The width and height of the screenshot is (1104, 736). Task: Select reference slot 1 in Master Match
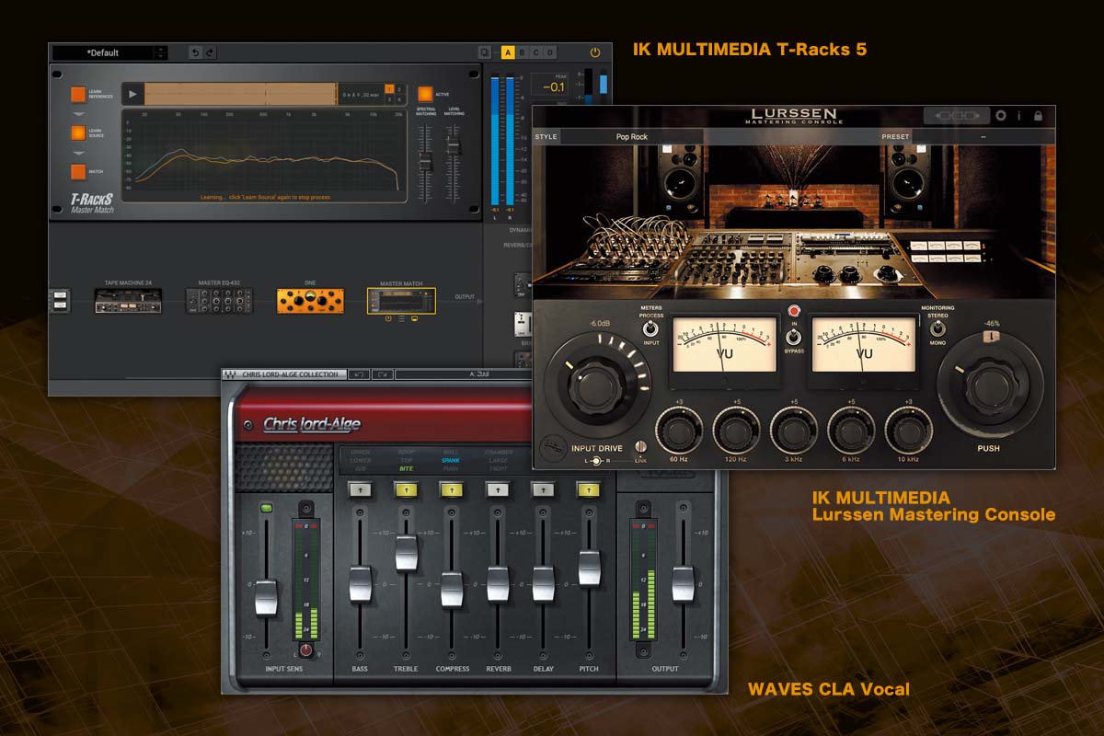coord(388,88)
